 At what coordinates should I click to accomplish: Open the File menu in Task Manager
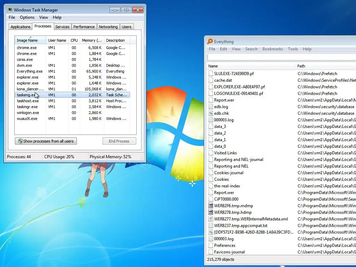pyautogui.click(x=12, y=17)
